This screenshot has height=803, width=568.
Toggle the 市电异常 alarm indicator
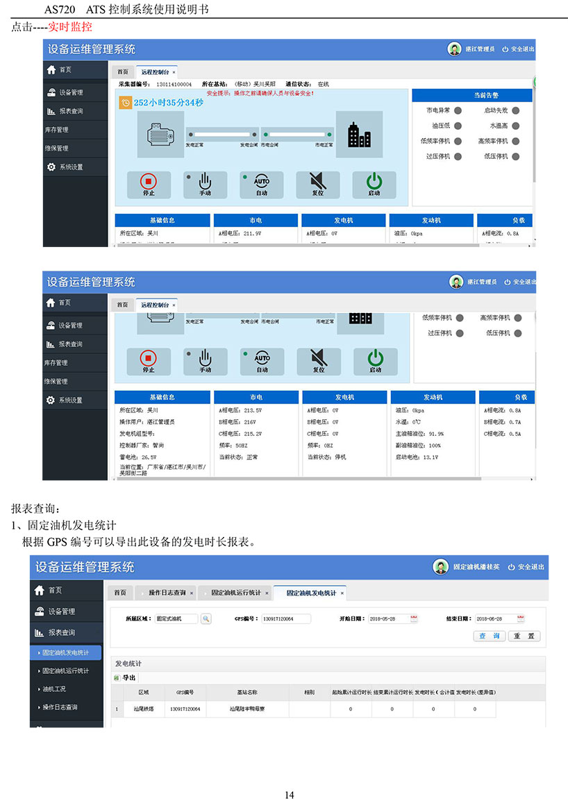(458, 110)
